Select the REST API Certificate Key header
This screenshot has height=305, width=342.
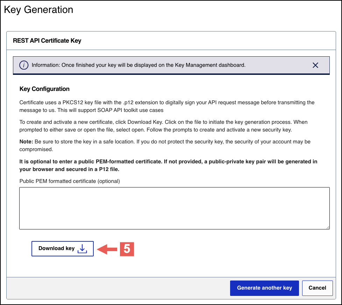tap(47, 41)
